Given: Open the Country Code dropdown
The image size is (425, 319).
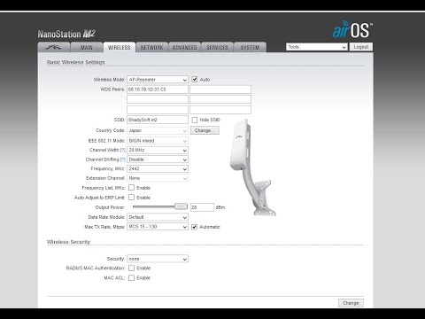Looking at the screenshot, I should coord(158,130).
